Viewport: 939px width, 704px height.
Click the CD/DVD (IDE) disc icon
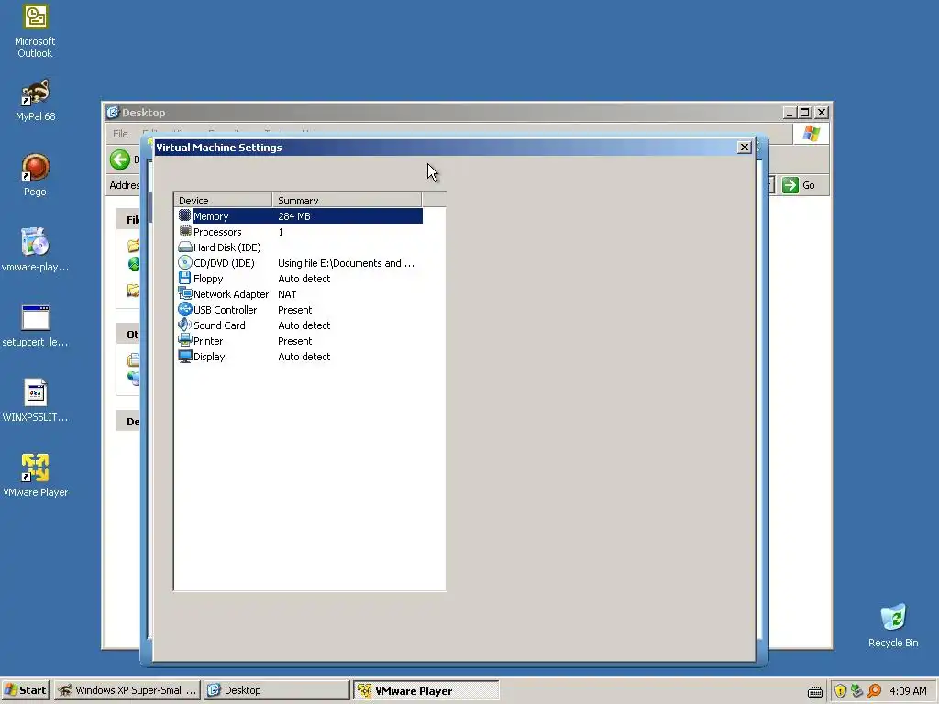point(185,262)
